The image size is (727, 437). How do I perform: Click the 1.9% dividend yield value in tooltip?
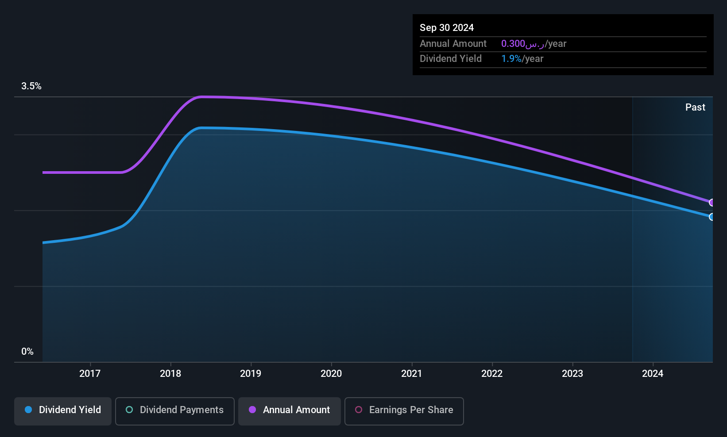click(511, 58)
